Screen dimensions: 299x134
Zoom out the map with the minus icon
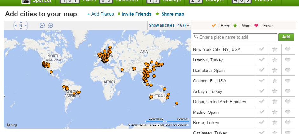tap(42, 25)
